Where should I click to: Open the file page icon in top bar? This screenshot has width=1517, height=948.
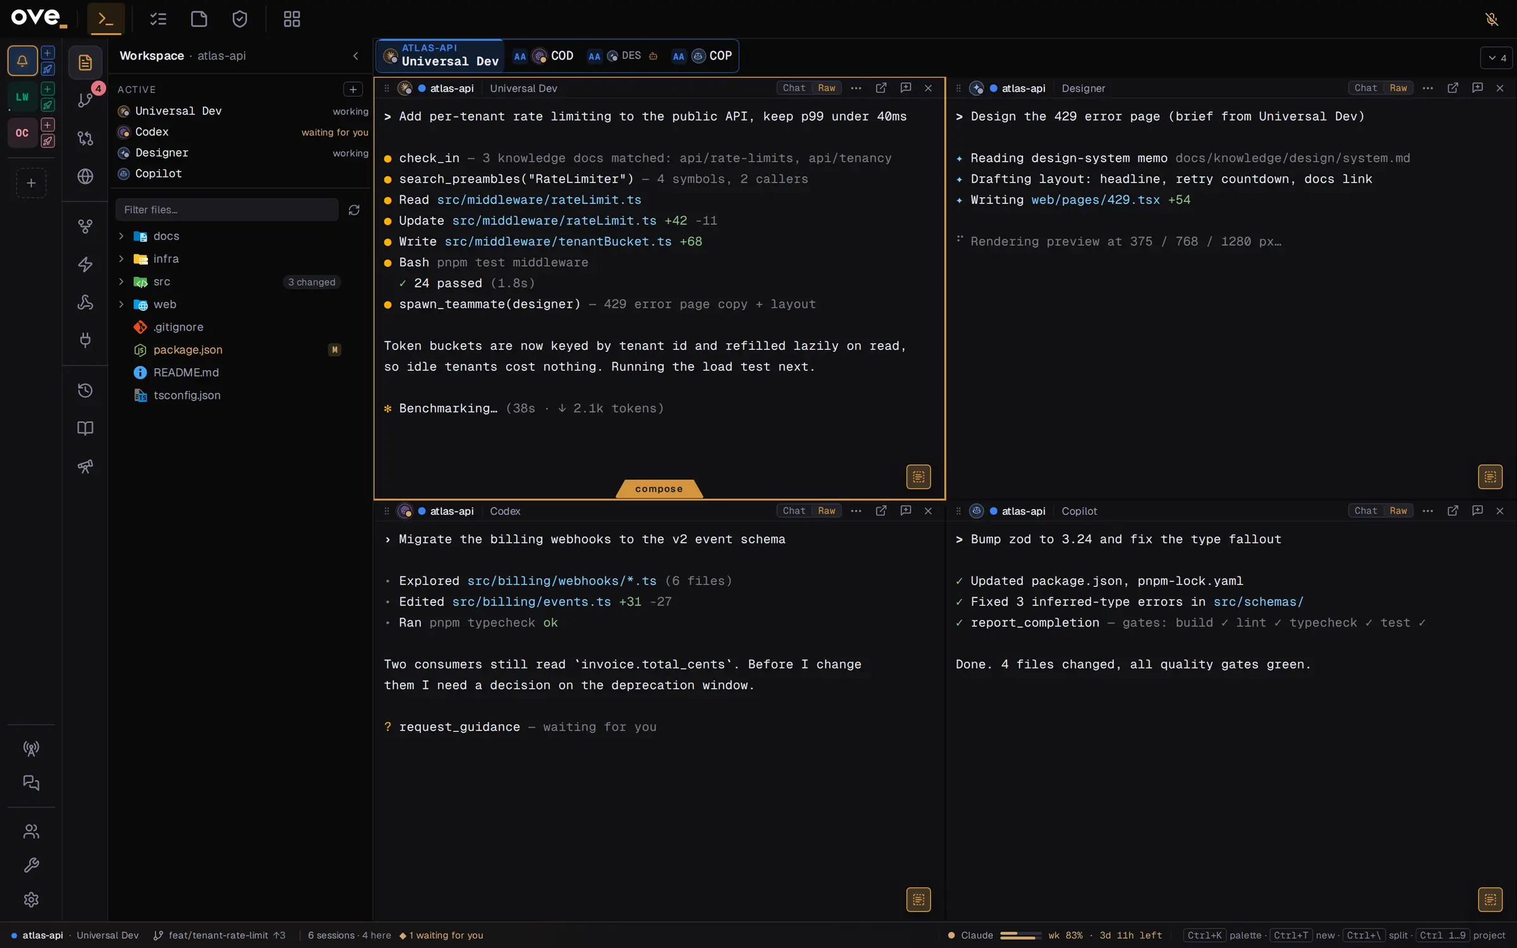coord(199,19)
